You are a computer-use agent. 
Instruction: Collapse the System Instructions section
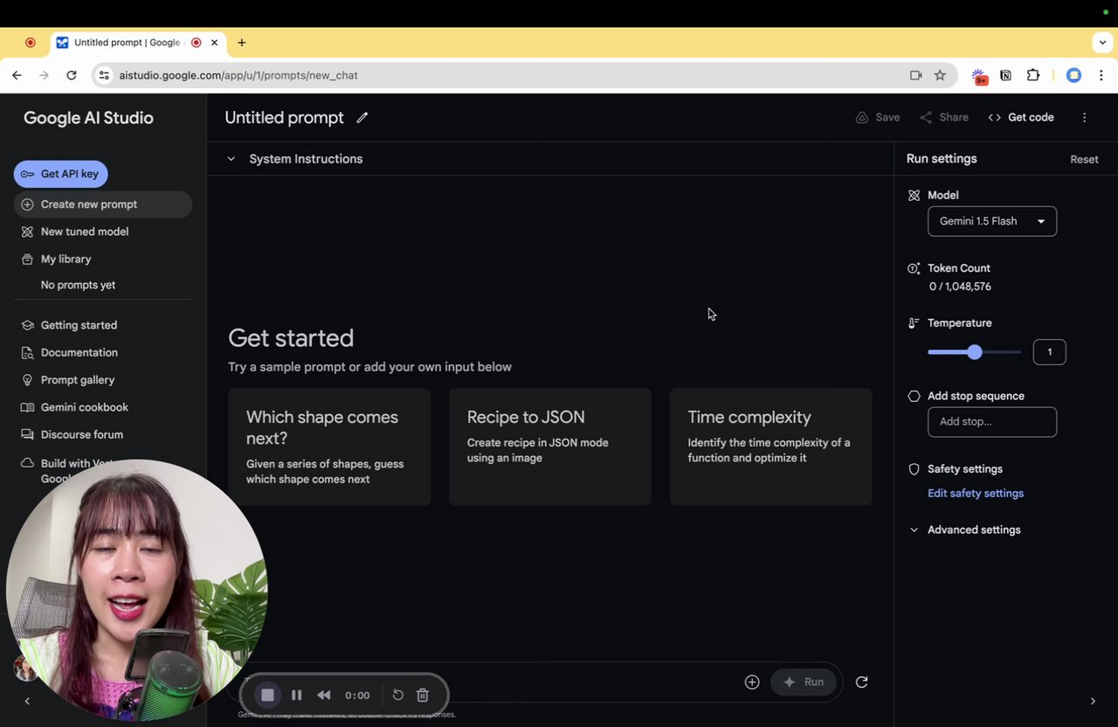coord(231,159)
